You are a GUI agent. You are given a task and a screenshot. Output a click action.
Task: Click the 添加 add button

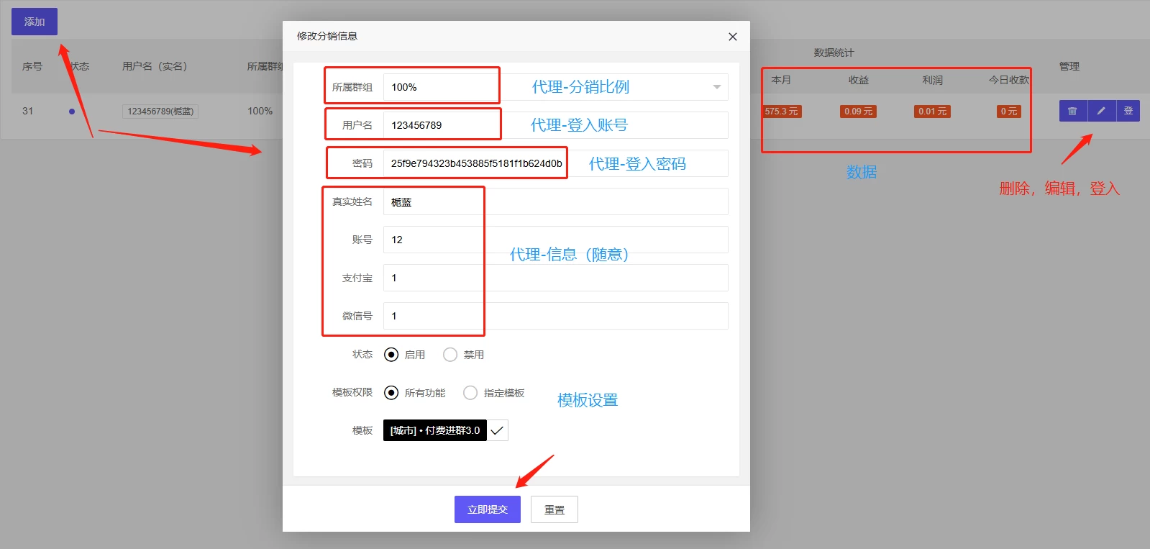click(x=34, y=22)
